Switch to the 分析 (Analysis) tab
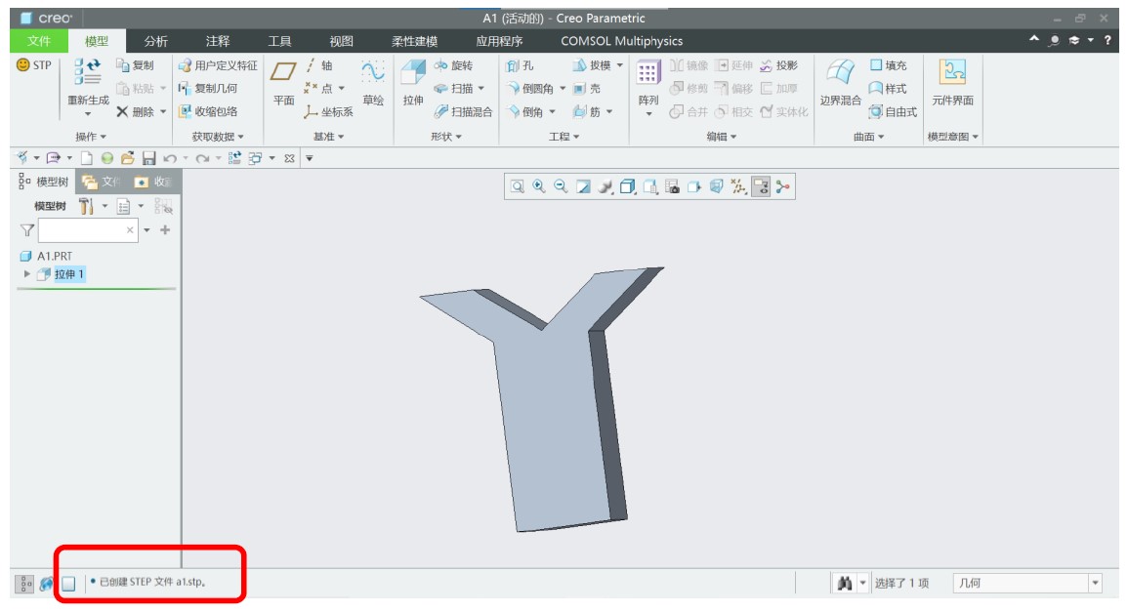 155,41
